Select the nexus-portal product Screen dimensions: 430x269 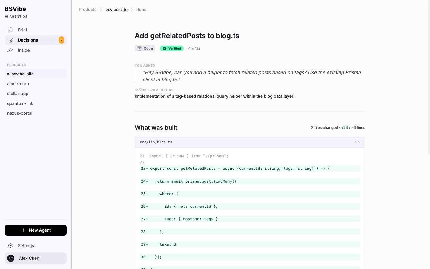point(36,113)
